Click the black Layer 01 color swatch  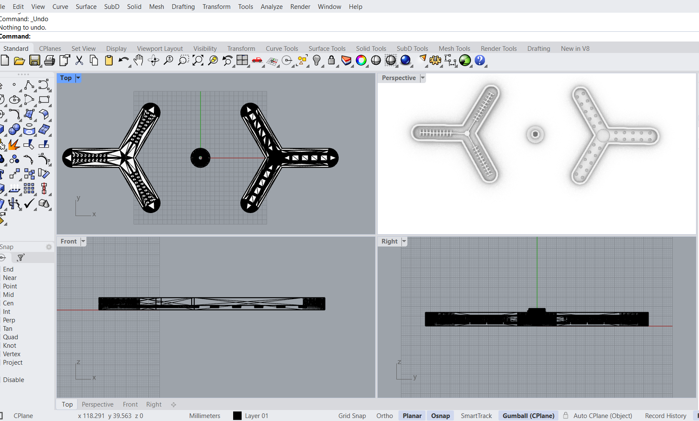pos(237,416)
